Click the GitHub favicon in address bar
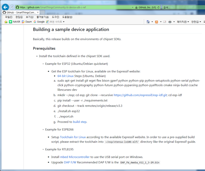This screenshot has height=171, width=205. tap(17, 7)
